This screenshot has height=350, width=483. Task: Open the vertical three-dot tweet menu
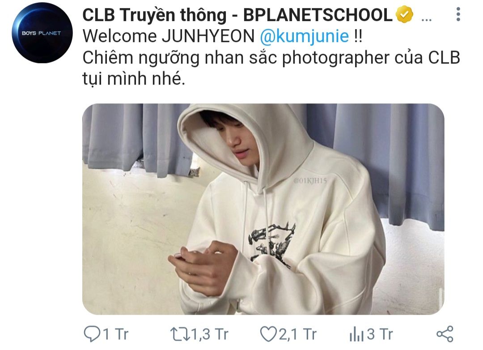click(458, 14)
